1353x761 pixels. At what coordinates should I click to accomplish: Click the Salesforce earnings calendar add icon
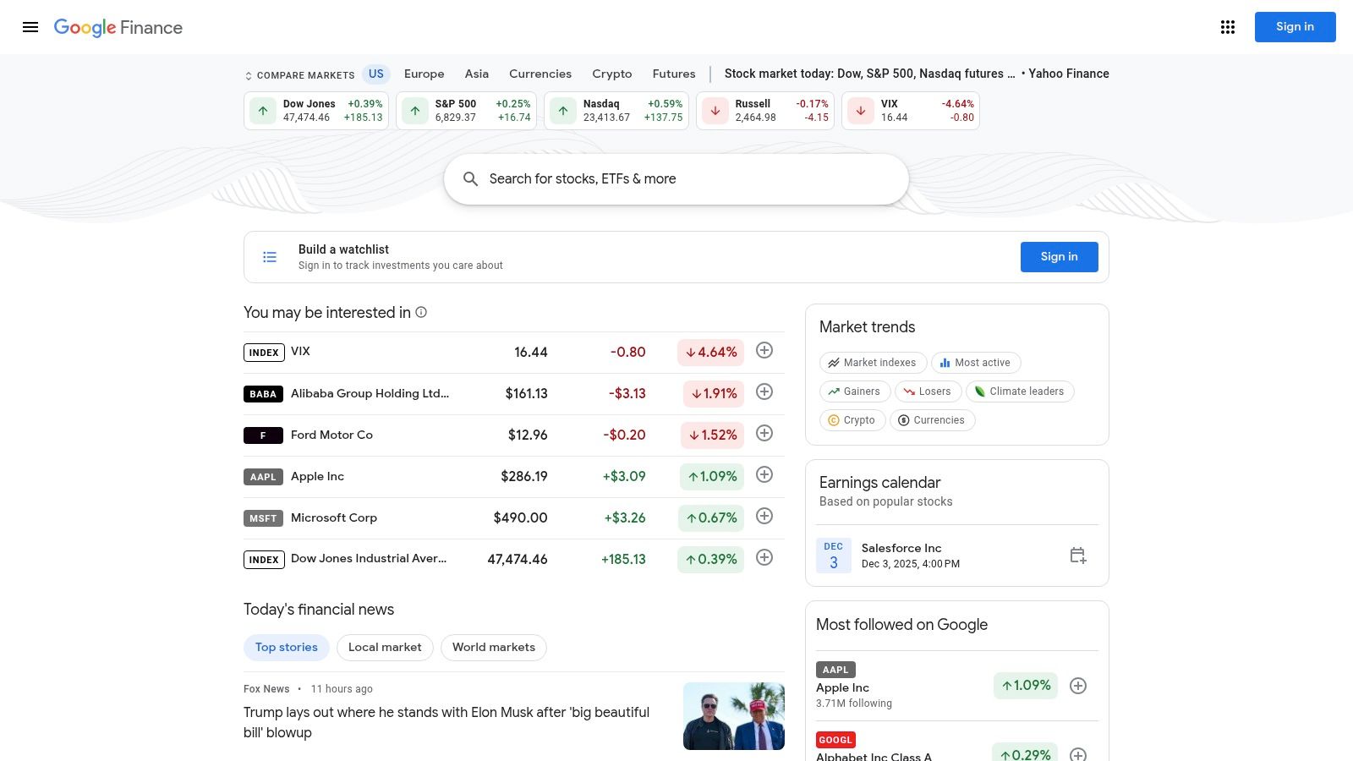[x=1077, y=555]
